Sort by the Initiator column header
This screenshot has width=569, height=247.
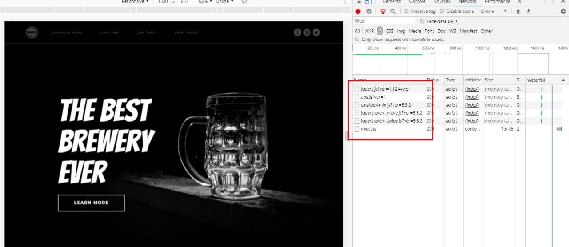point(473,80)
